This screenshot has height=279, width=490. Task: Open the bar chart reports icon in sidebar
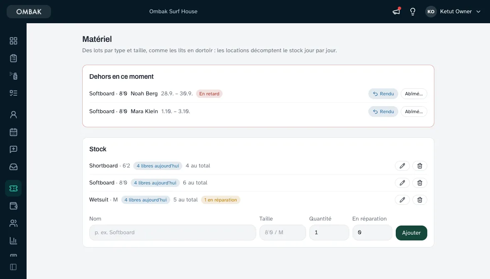pyautogui.click(x=13, y=240)
